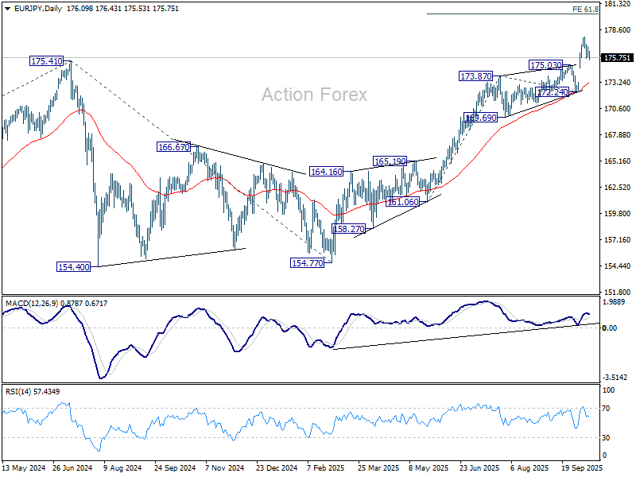
Task: Click the 165.160 price axis value
Action: [x=618, y=161]
